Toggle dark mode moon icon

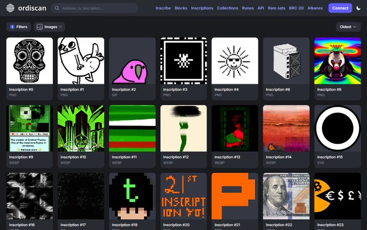tap(358, 8)
